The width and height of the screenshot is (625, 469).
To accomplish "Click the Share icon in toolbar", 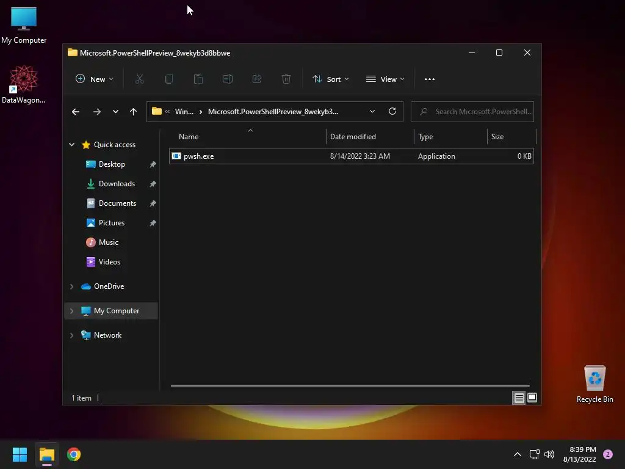I will click(257, 79).
